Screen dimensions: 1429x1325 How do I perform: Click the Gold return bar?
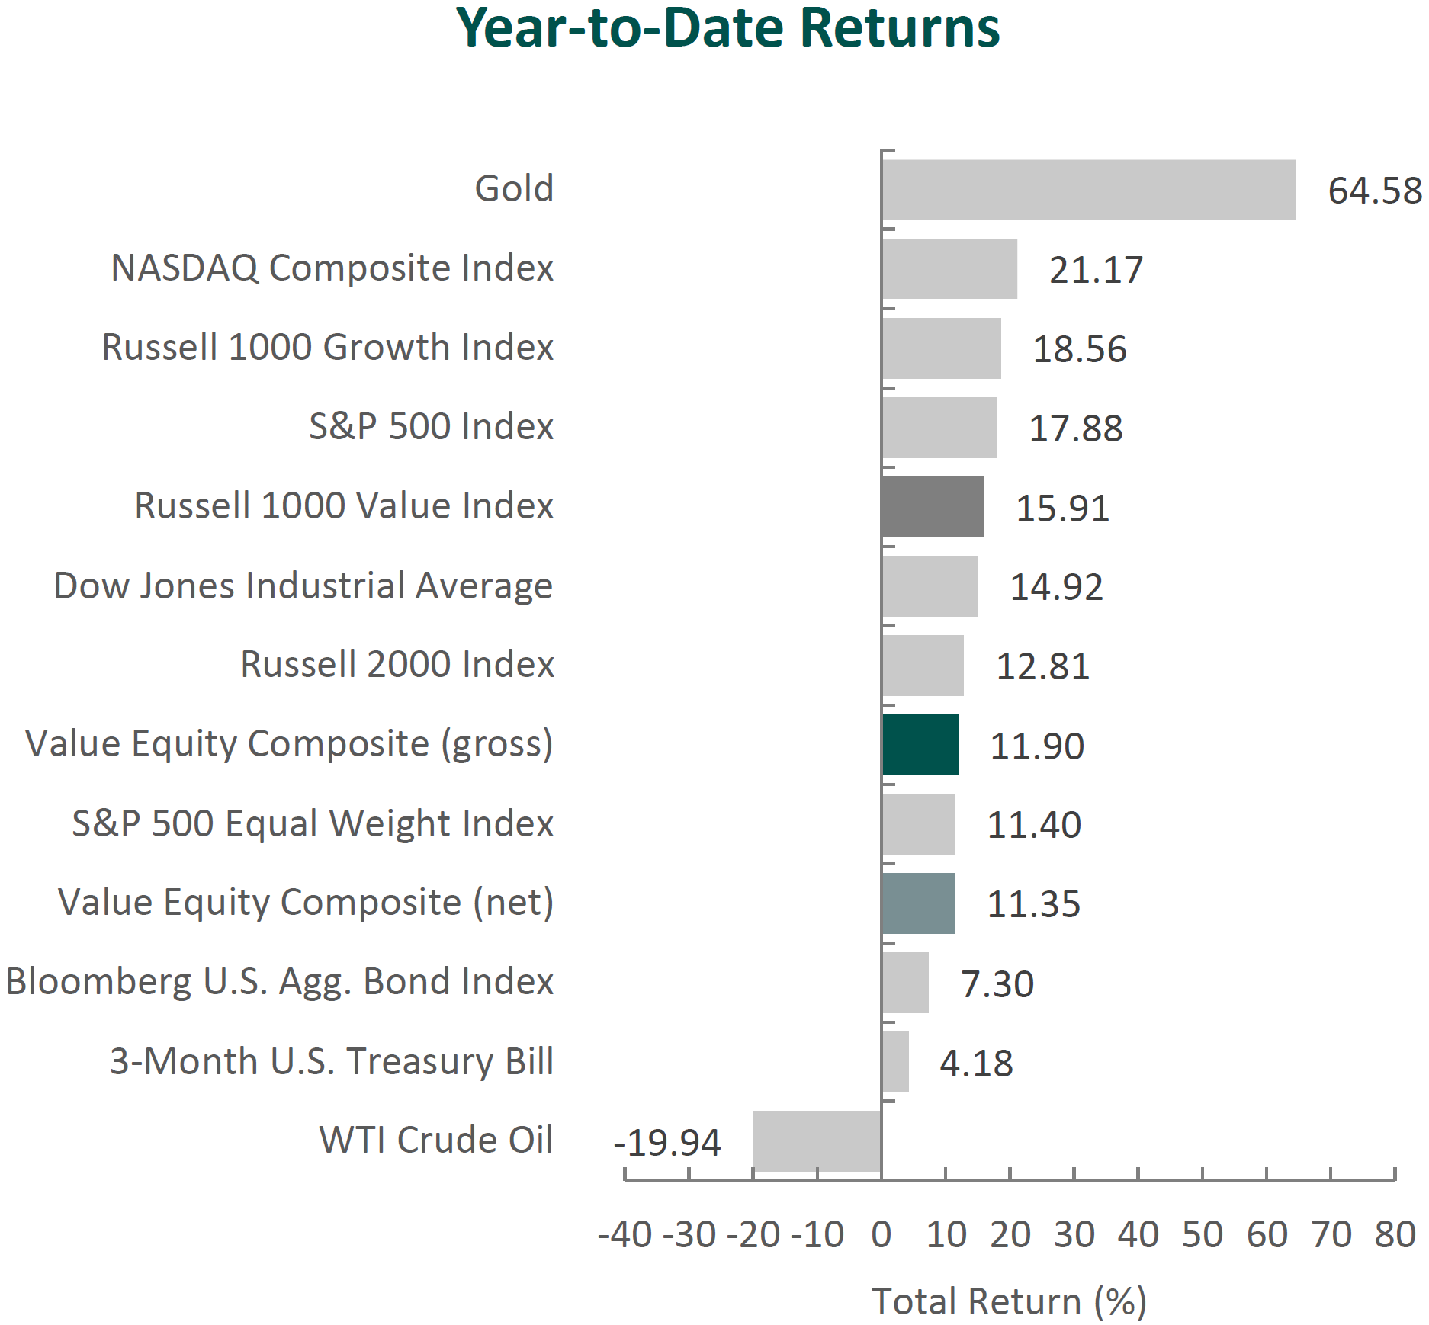1088,190
